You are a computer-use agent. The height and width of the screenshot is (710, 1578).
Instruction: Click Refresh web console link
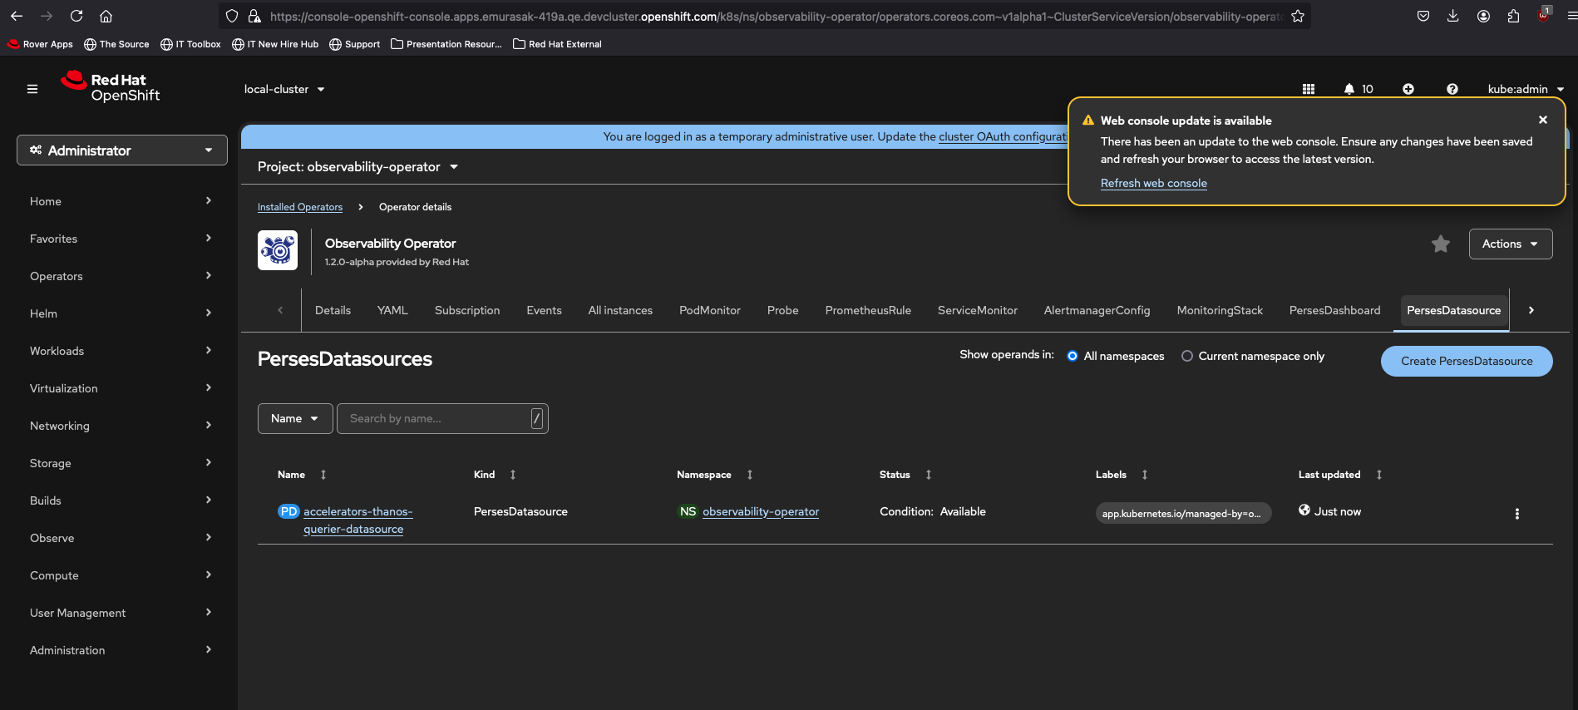(1154, 183)
